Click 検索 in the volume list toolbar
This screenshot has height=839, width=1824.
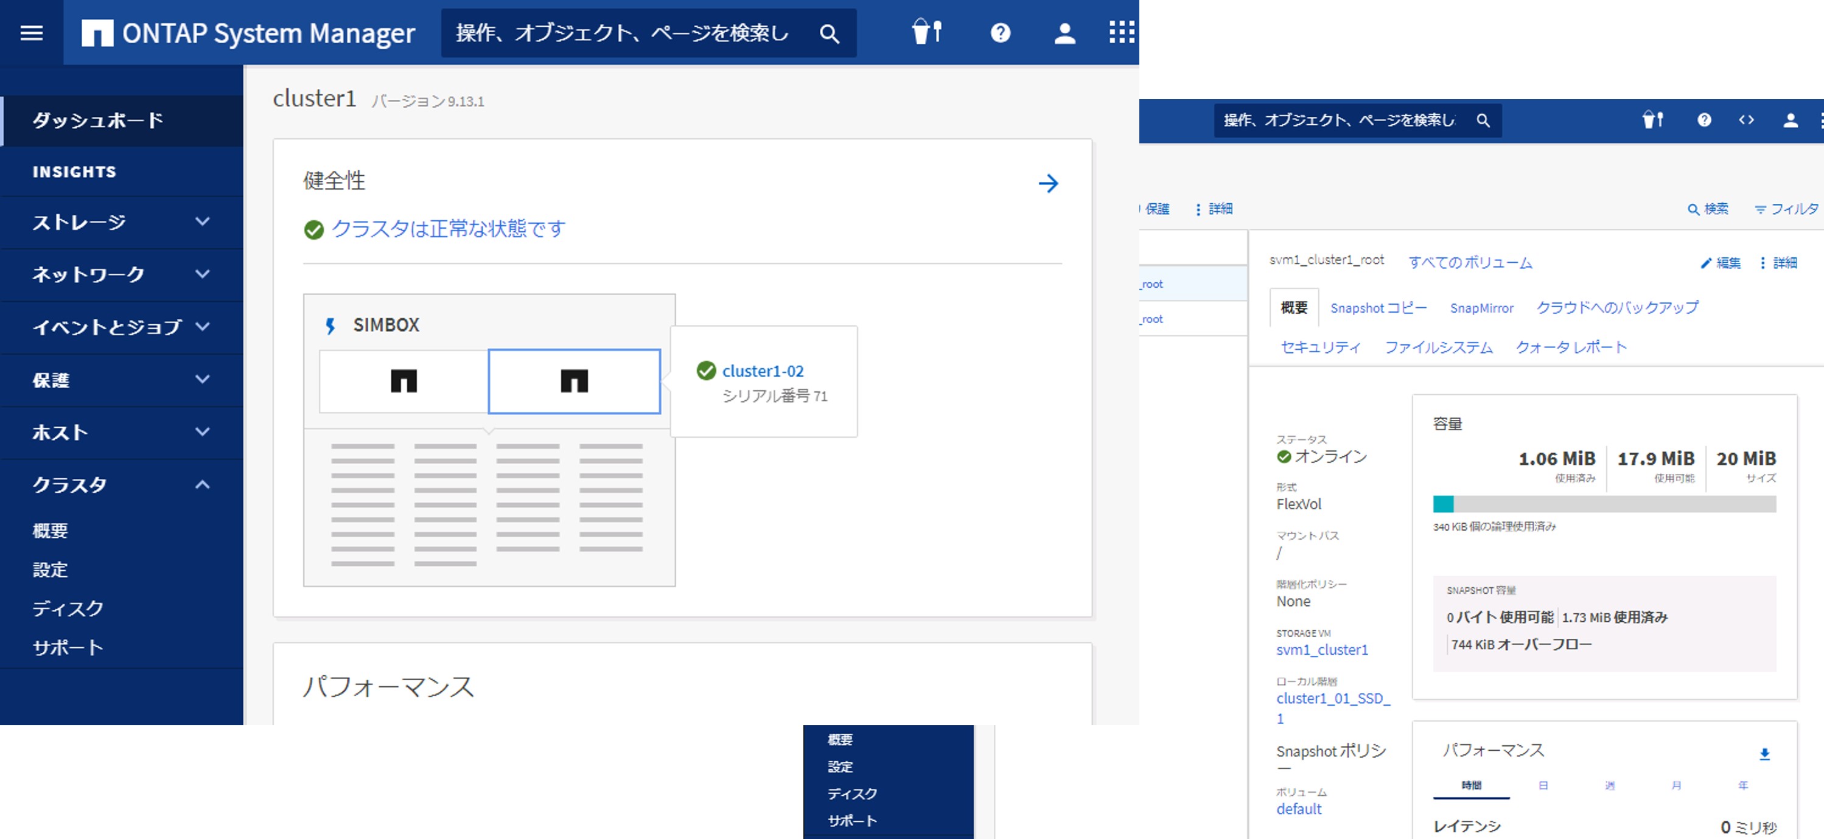coord(1708,209)
